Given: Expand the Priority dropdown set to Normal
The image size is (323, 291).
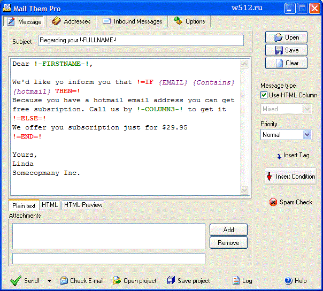Looking at the screenshot, I should 307,135.
